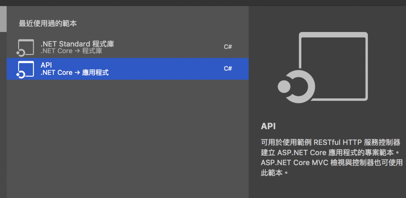Select the API .NET Core template row
The height and width of the screenshot is (198, 406).
click(127, 69)
